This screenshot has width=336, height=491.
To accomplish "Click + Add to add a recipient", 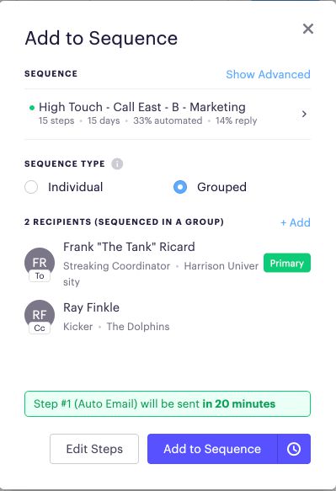I will pyautogui.click(x=296, y=222).
